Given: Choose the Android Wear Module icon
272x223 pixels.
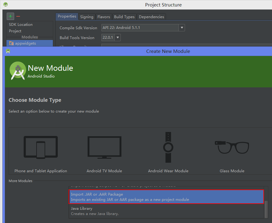Looking at the screenshot, I should (168, 147).
